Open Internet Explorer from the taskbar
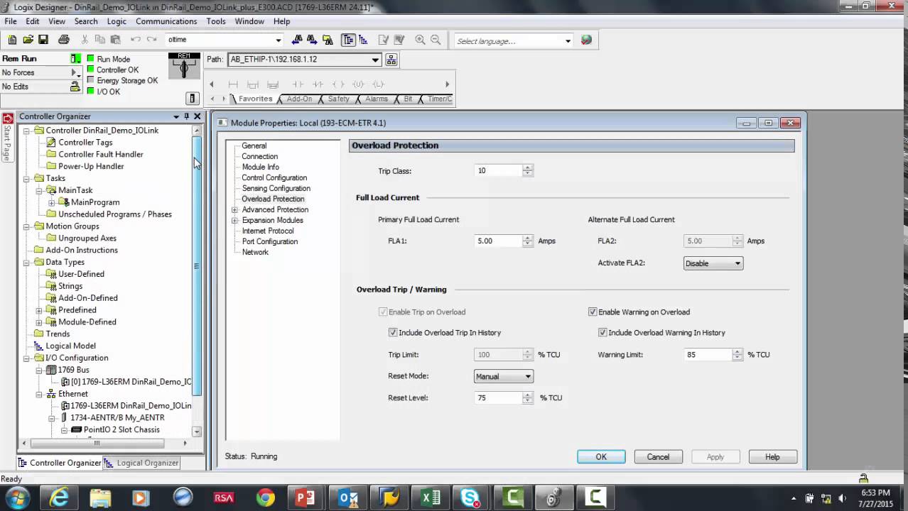The image size is (908, 511). 59,498
